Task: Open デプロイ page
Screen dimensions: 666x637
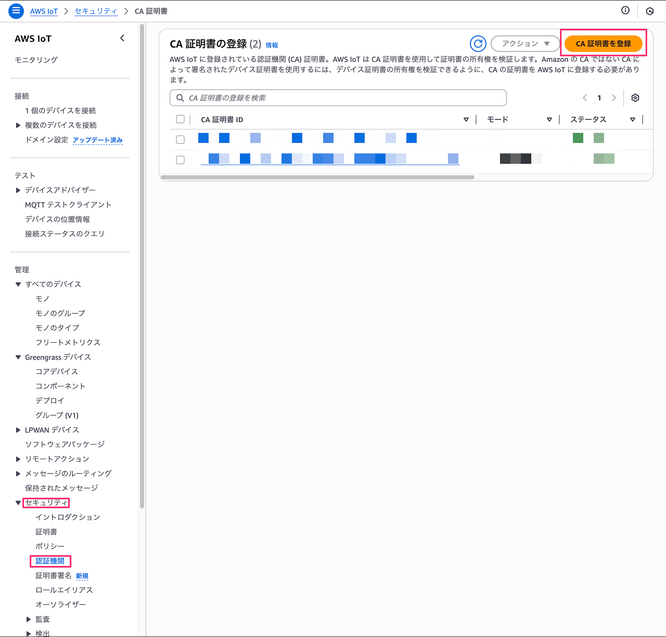Action: [x=50, y=401]
